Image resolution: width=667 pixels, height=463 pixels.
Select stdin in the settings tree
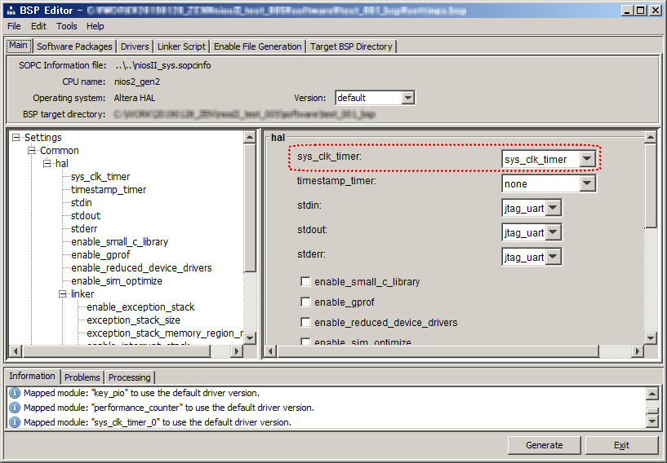pos(82,203)
